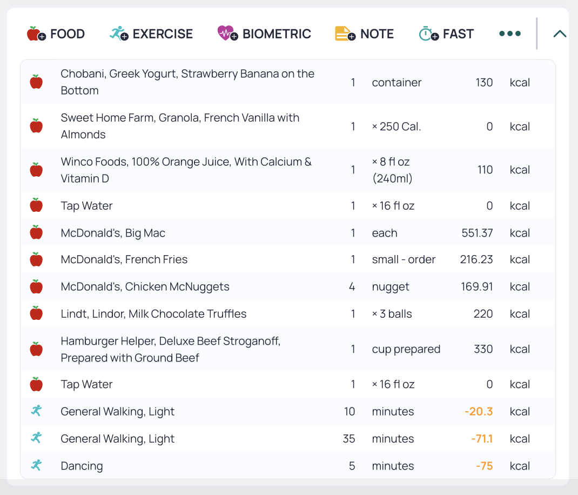Click the ADD EXERCISE button
The height and width of the screenshot is (495, 578).
[151, 33]
